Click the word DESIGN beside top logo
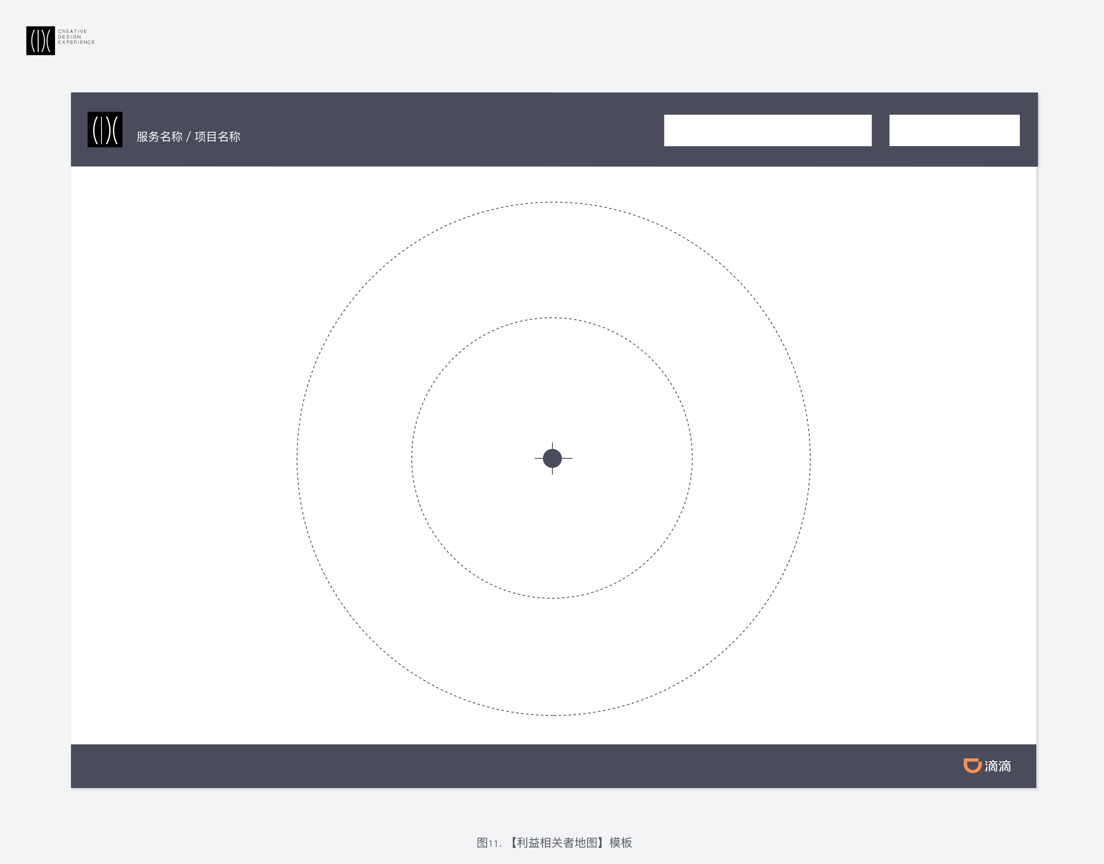 (x=69, y=37)
